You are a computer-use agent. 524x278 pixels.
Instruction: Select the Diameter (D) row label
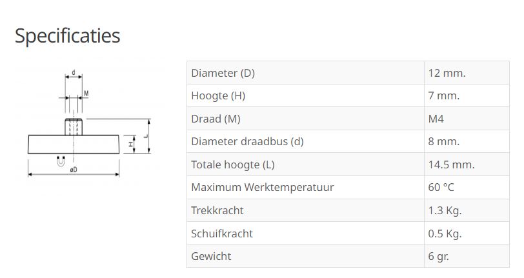coord(223,73)
